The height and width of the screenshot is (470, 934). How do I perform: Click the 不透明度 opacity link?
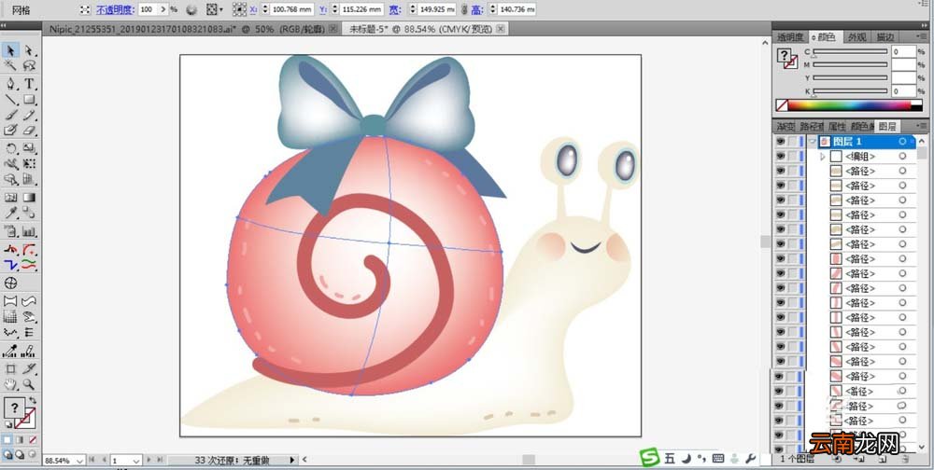coord(115,9)
